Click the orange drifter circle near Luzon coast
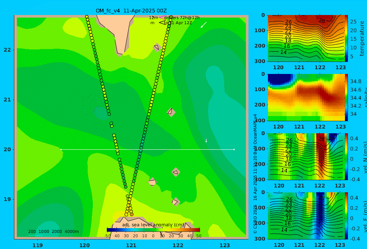Viewport: 367px width, 249px height. tap(132, 215)
